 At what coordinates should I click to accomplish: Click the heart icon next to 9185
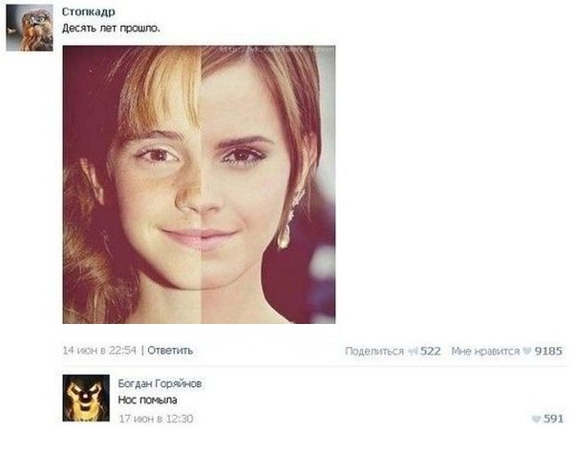tap(527, 351)
